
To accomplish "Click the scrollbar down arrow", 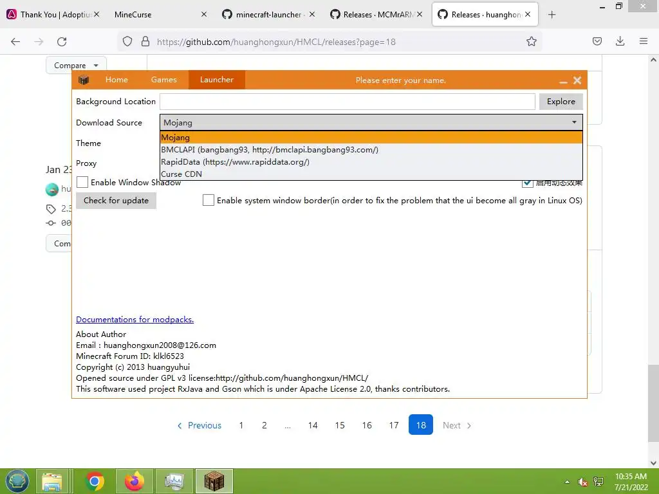I will tap(653, 462).
